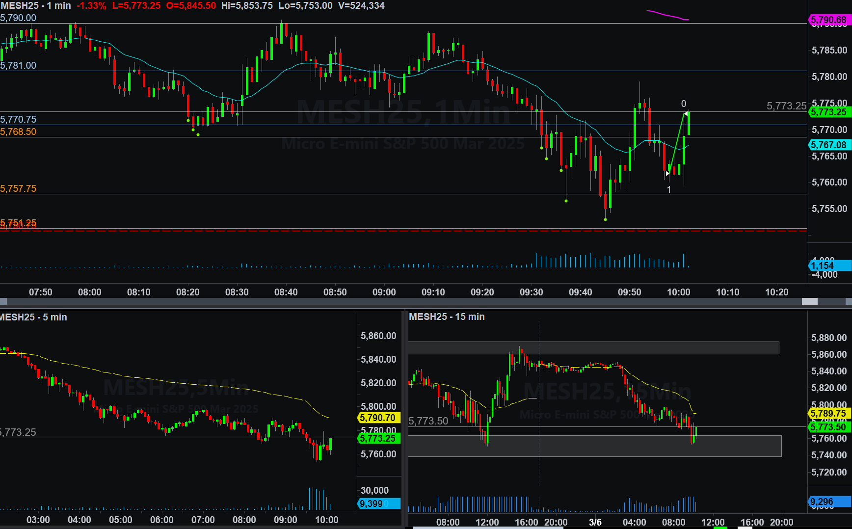
Task: Select the orange 5,751.25 level label
Action: click(18, 223)
